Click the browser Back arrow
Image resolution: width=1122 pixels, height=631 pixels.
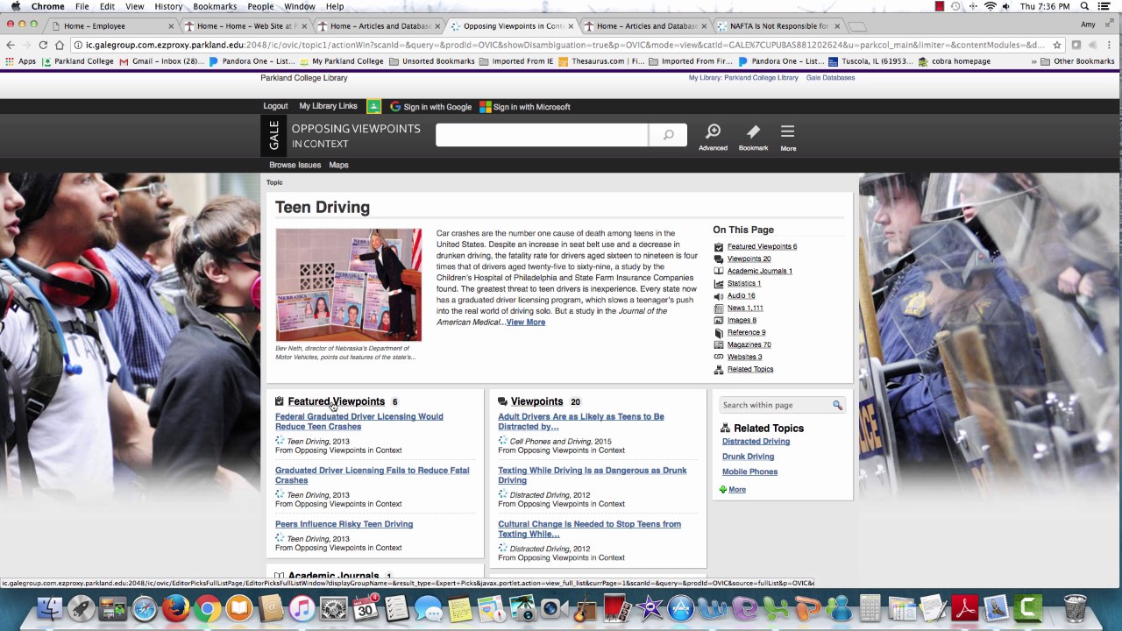point(11,45)
